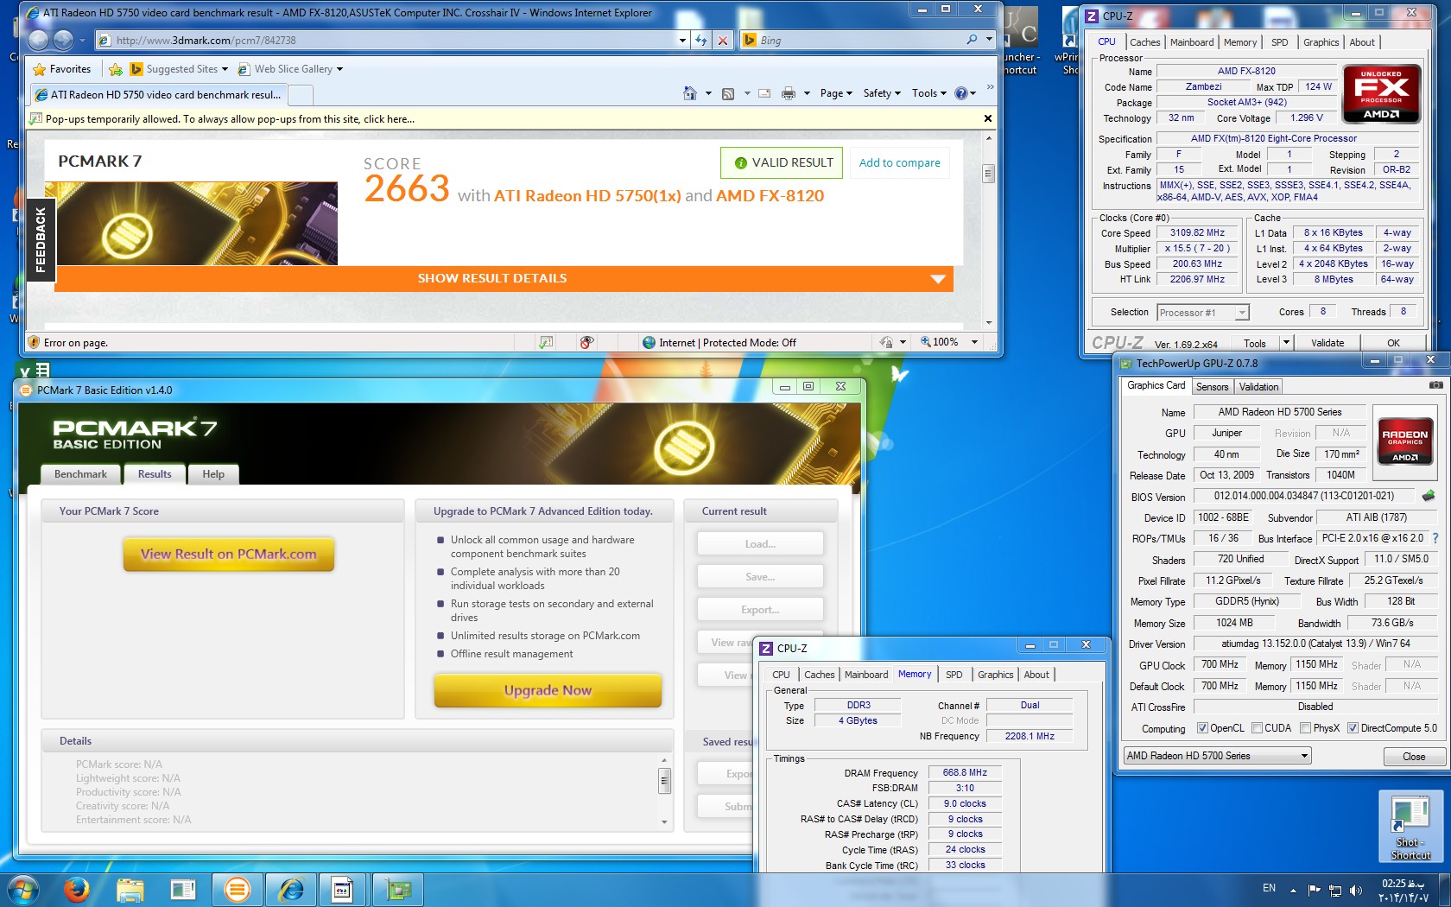
Task: Switch to Internet Explorer taskbar icon
Action: 290,889
